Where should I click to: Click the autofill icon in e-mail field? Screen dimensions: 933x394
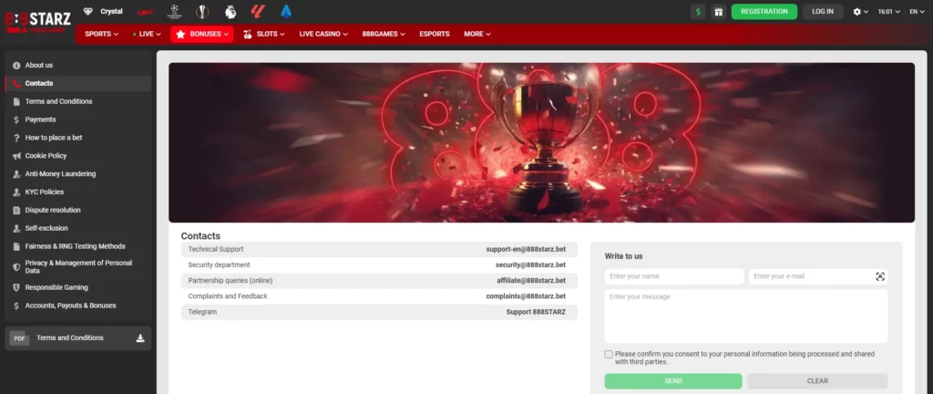[880, 276]
